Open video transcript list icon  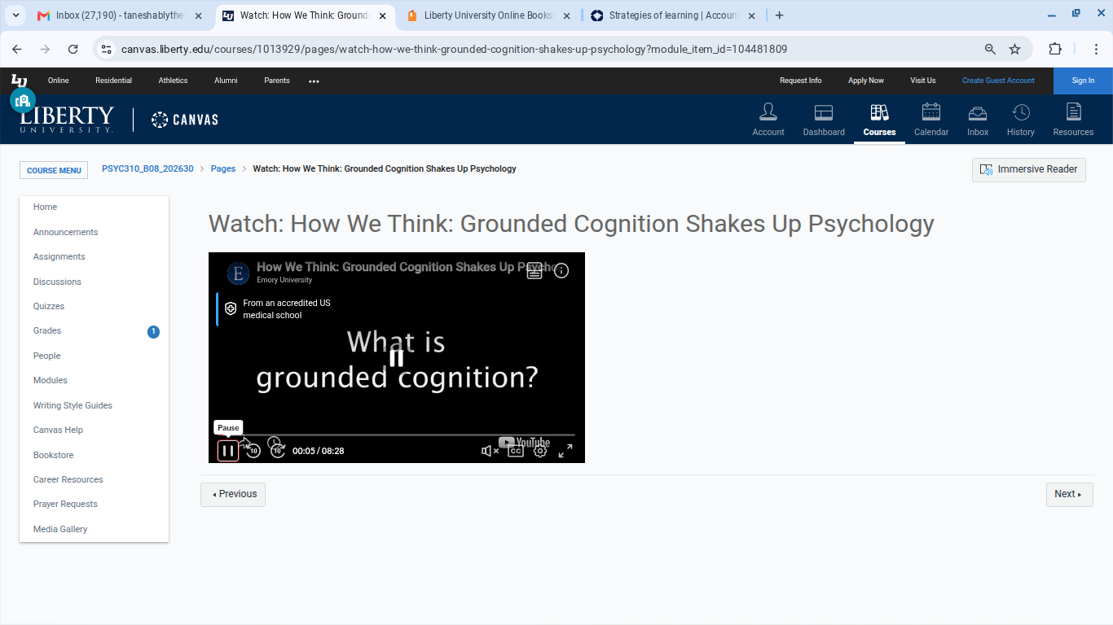(535, 271)
